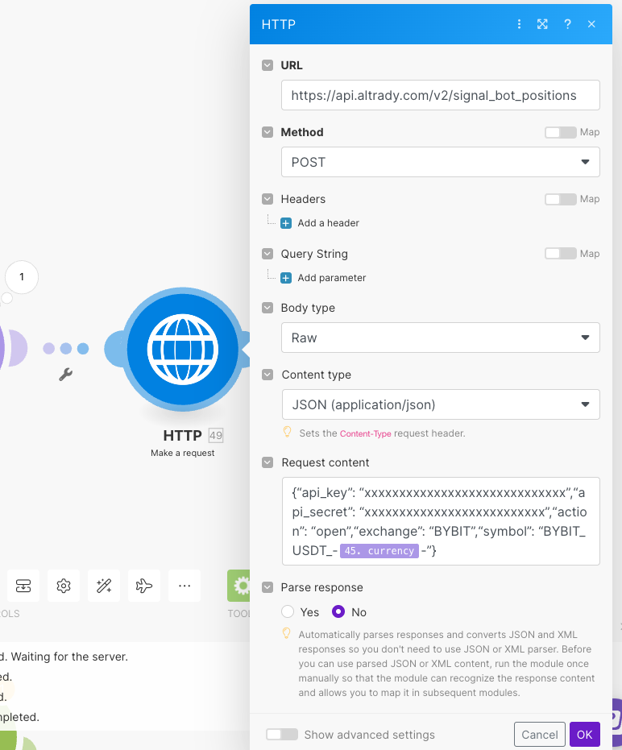Close the HTTP settings panel

(x=592, y=24)
